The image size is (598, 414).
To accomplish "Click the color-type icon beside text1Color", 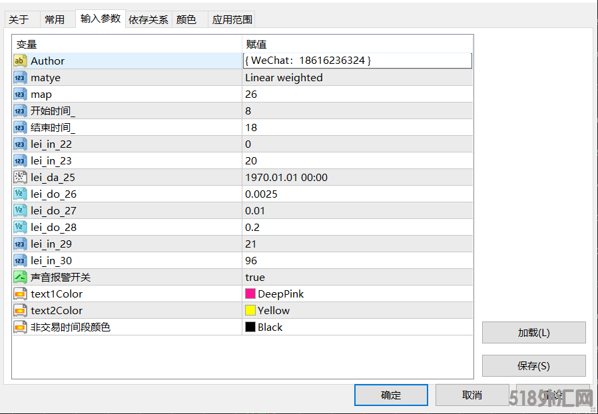I will click(x=20, y=294).
